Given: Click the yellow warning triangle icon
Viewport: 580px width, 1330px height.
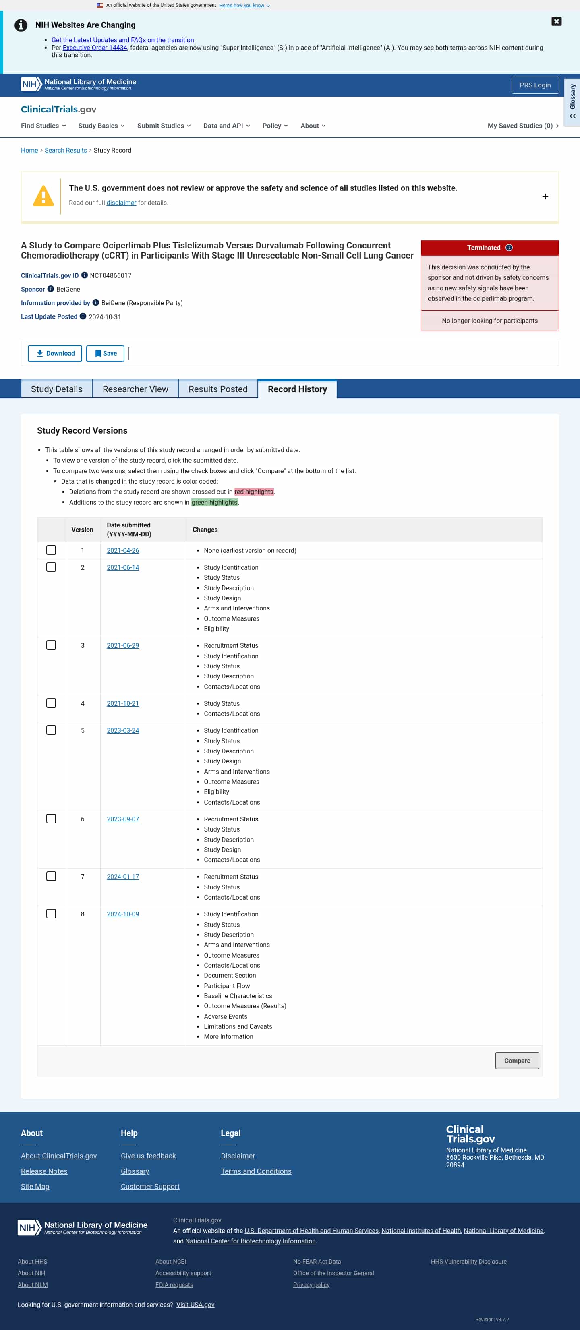Looking at the screenshot, I should coord(43,196).
